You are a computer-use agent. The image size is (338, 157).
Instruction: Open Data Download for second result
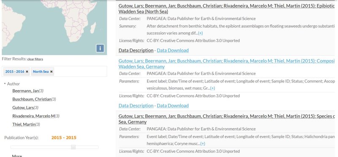(173, 106)
